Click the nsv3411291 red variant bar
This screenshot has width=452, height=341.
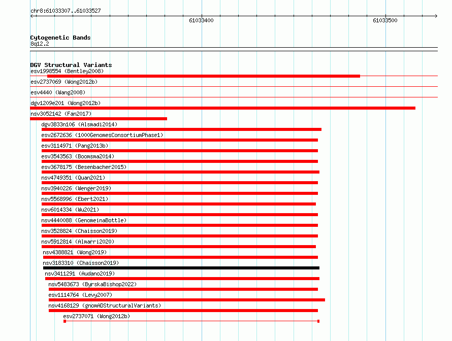coord(182,279)
